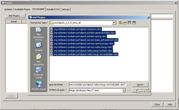Expand the Rechercher dans folder dropdown
Viewport: 179px width, 110px height.
pyautogui.click(x=114, y=23)
